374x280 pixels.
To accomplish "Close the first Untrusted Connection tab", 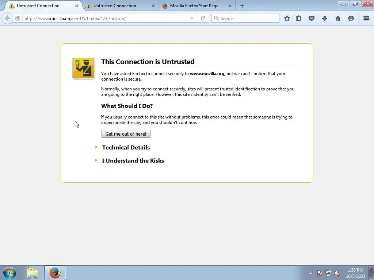I will [x=77, y=6].
